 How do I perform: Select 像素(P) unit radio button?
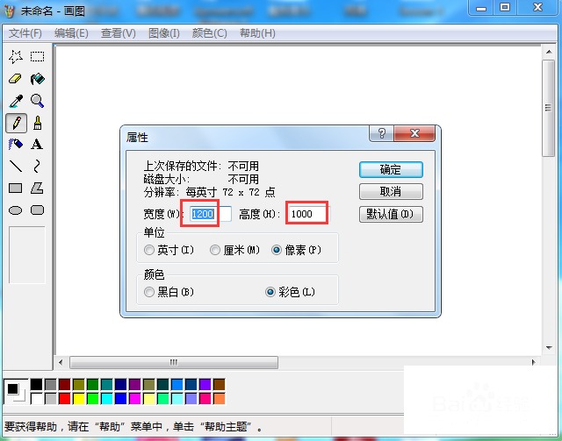click(x=277, y=250)
